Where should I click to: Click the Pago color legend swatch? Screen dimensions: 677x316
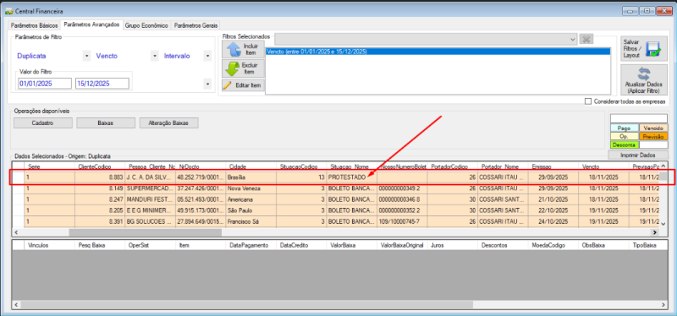click(624, 128)
